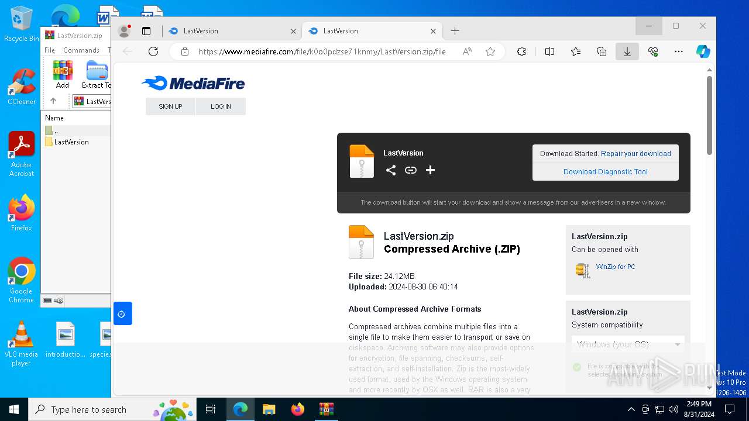Image resolution: width=749 pixels, height=421 pixels.
Task: Open the Adobe Acrobat desktop icon
Action: pos(22,154)
